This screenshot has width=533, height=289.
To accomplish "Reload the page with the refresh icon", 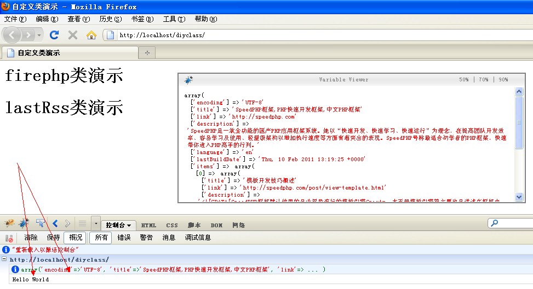I will [x=54, y=35].
